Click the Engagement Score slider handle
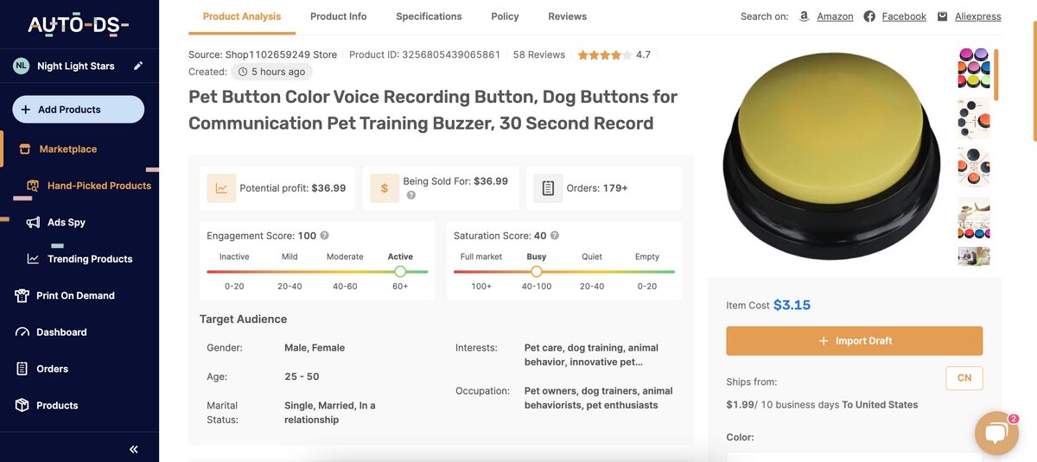Screen dimensions: 1037x462 pos(400,271)
